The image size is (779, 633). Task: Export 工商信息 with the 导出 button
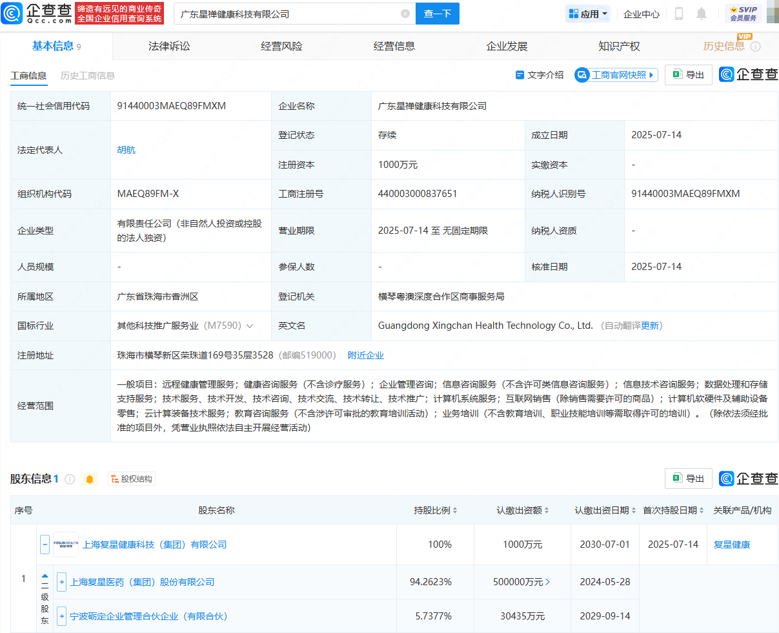coord(689,75)
